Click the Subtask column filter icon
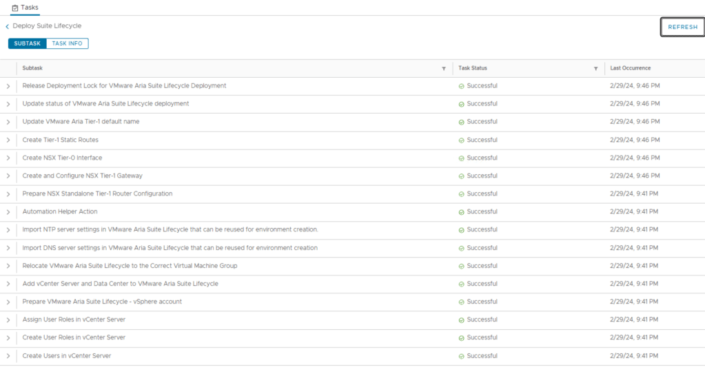Image resolution: width=705 pixels, height=367 pixels. (x=443, y=69)
